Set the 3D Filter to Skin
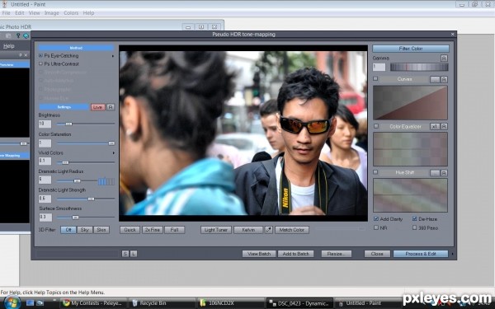The image size is (495, 309). point(101,230)
